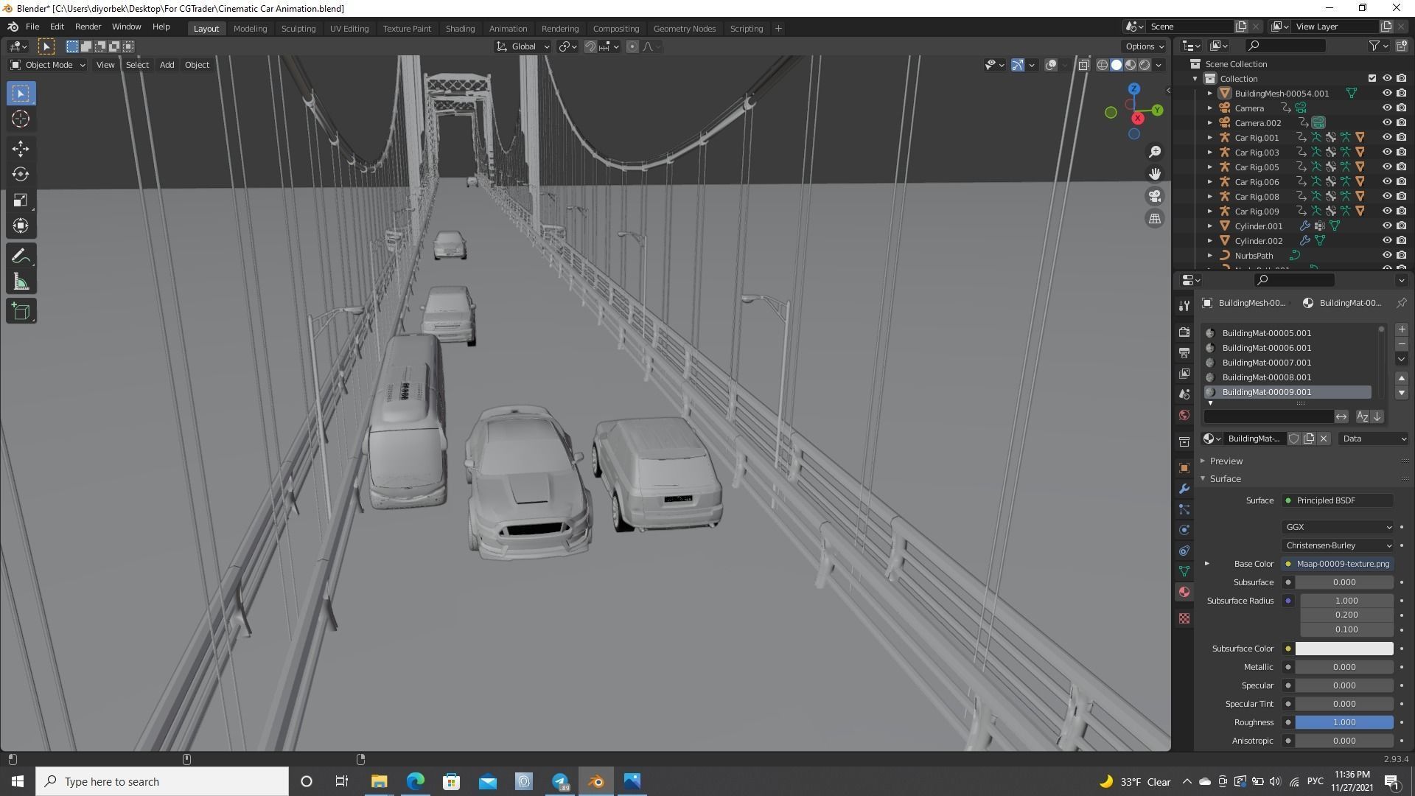The width and height of the screenshot is (1415, 796).
Task: Click the viewport pan hand icon
Action: (1155, 174)
